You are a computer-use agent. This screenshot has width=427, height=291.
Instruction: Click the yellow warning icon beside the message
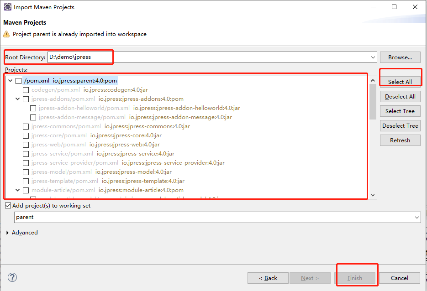pyautogui.click(x=6, y=34)
